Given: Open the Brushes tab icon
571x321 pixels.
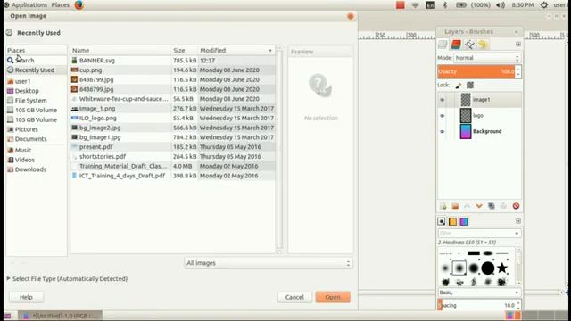Looking at the screenshot, I should click(442, 221).
